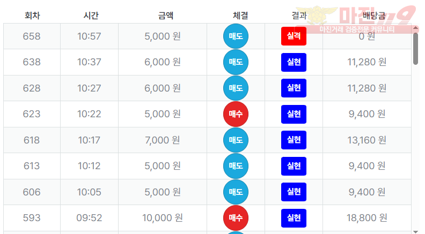
Task: Click the red 실격 badge in round 658
Action: (294, 36)
